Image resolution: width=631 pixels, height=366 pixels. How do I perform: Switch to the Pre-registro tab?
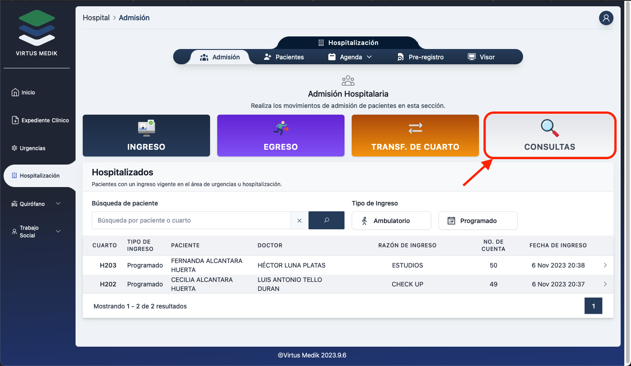420,57
